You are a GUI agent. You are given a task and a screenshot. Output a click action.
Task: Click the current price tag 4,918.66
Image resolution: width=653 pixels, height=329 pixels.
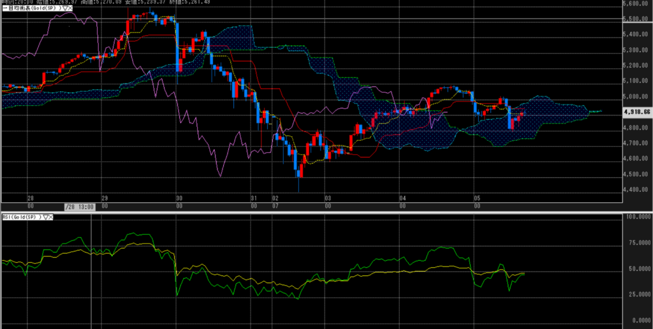coord(636,111)
